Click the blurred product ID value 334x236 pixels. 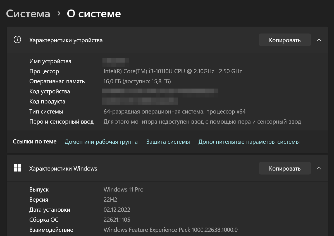coord(140,101)
